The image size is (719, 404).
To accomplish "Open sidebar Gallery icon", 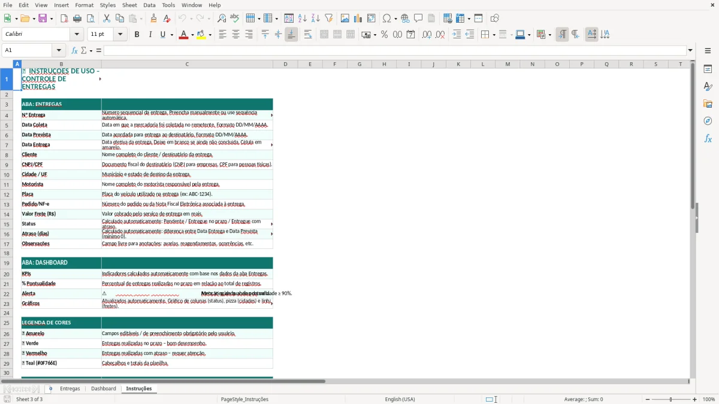I will click(708, 104).
